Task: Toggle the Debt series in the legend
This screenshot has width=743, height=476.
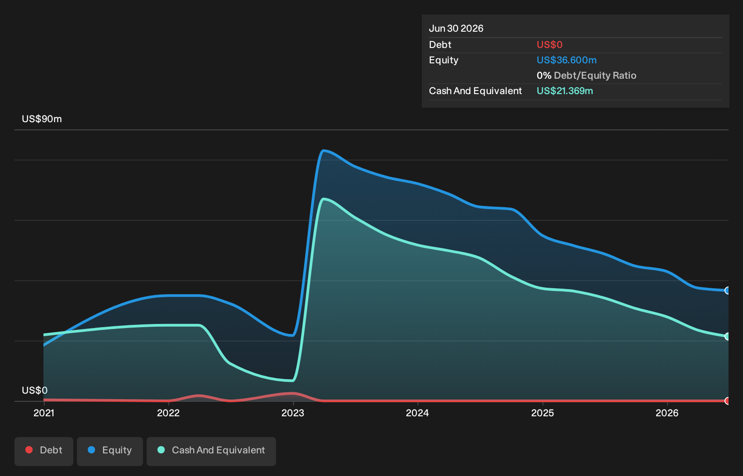Action: pyautogui.click(x=44, y=451)
